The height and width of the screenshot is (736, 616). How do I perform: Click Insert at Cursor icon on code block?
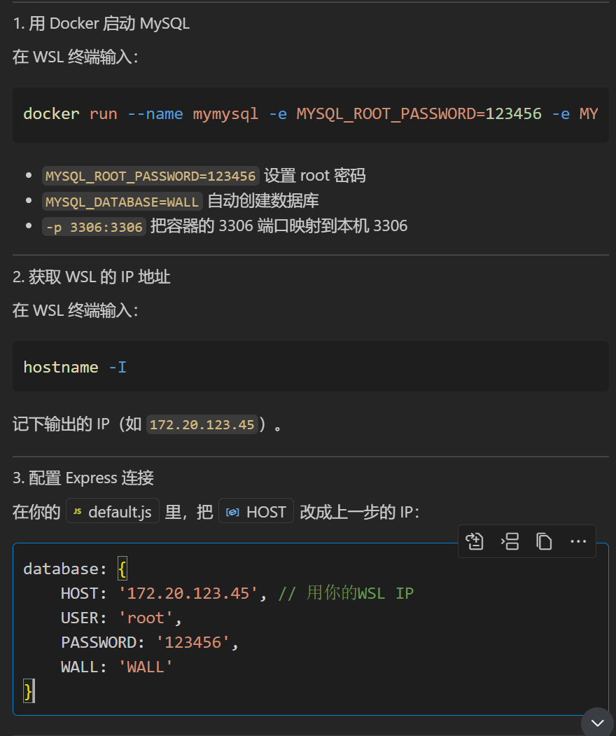pos(510,541)
